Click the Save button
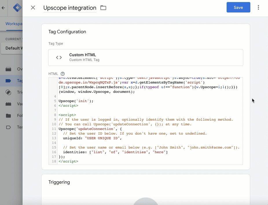This screenshot has width=268, height=205. pos(238,8)
